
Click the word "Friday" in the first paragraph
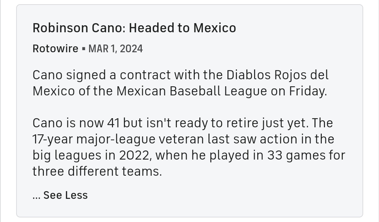[307, 91]
